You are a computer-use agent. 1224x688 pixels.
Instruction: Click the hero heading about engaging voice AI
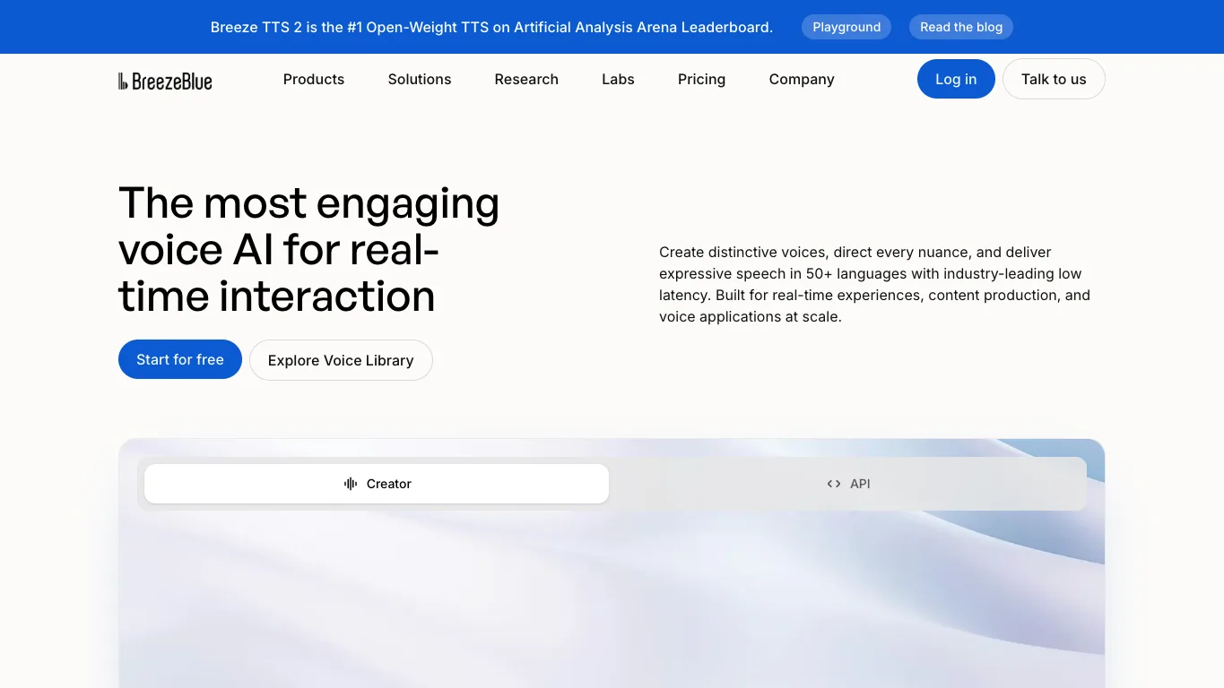[x=309, y=249]
